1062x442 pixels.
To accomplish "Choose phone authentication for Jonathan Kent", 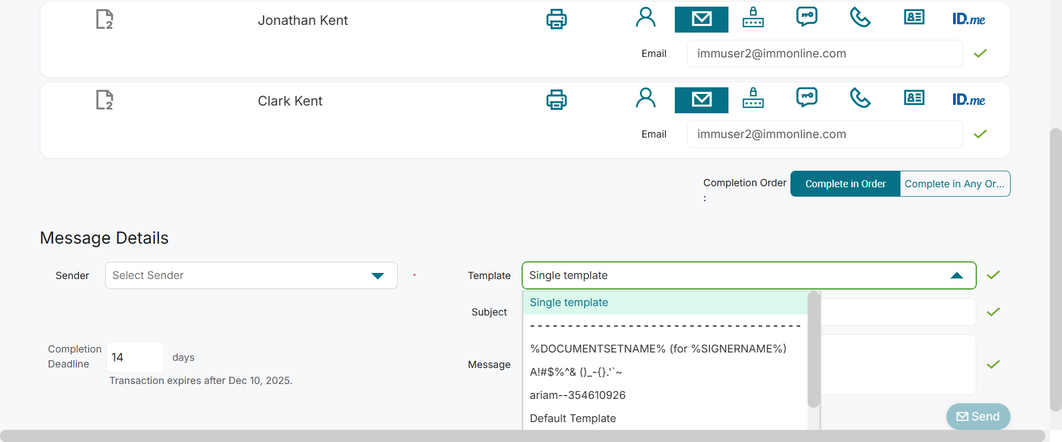I will (860, 18).
